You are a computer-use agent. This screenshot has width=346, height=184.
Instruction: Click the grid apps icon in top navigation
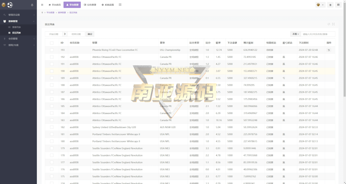120,5
